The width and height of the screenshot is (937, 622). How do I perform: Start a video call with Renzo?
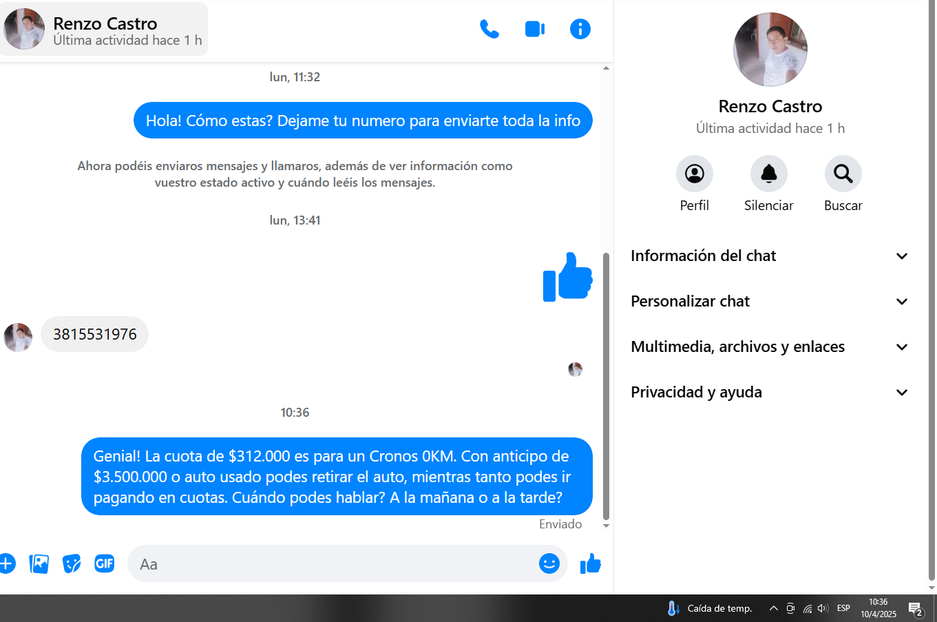tap(535, 29)
